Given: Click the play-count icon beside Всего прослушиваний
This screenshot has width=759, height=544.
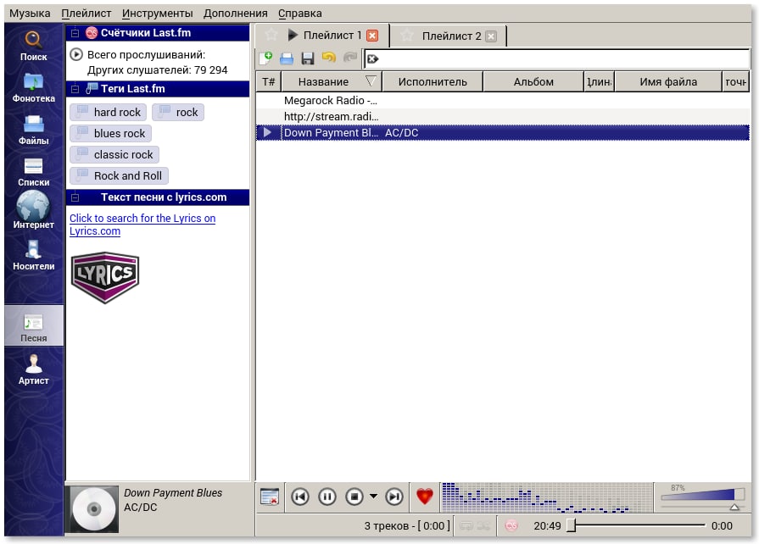Looking at the screenshot, I should 76,54.
